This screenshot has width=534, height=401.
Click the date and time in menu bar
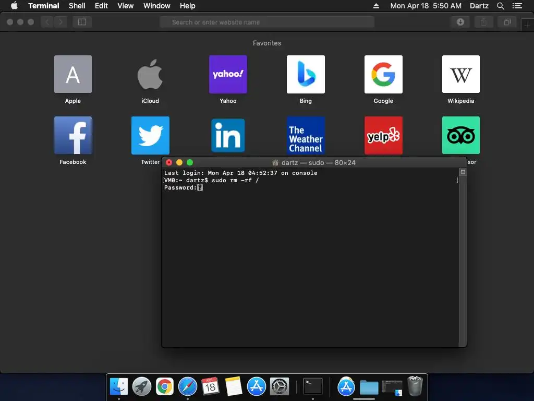pyautogui.click(x=426, y=6)
